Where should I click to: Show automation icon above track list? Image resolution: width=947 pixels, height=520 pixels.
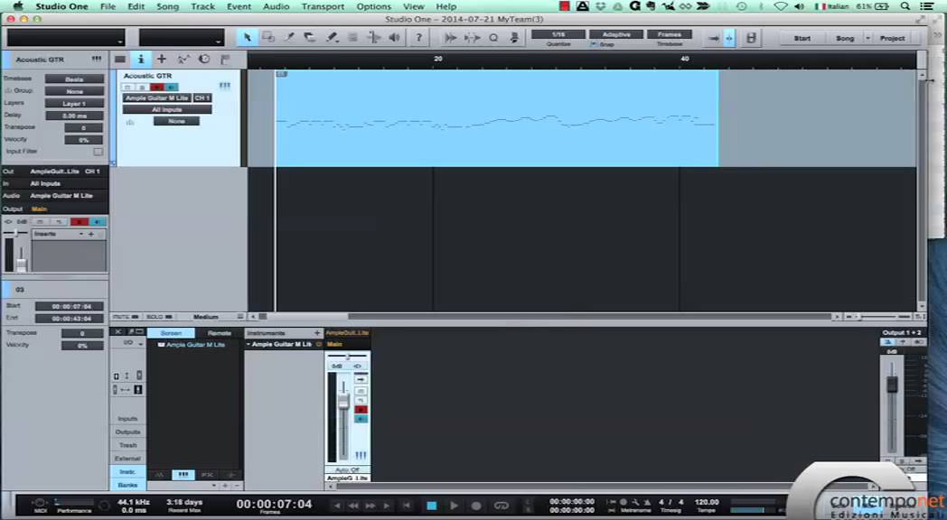[183, 59]
